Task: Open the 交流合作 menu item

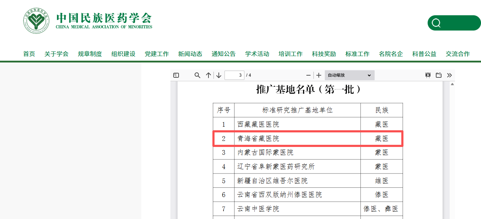Action: (x=458, y=54)
